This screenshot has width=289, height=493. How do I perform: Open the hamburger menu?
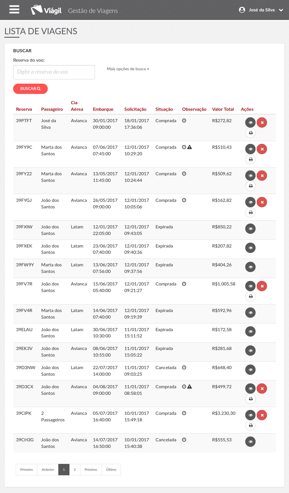(x=14, y=9)
